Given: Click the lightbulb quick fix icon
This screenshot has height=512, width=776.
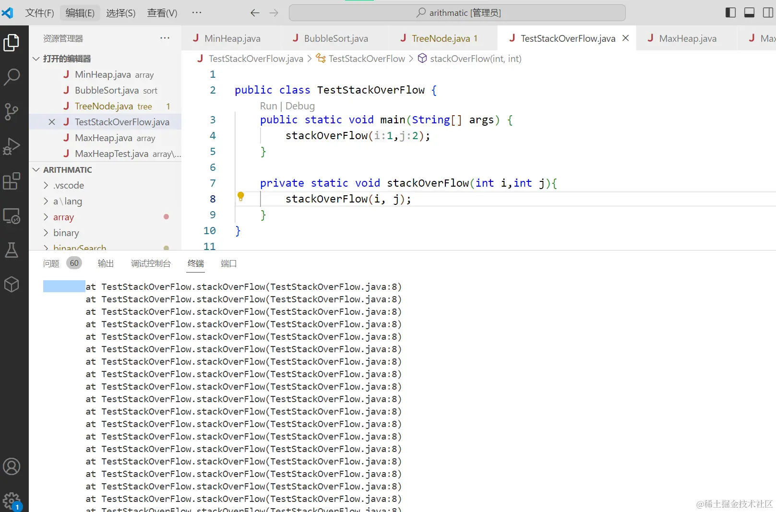Looking at the screenshot, I should tap(241, 196).
